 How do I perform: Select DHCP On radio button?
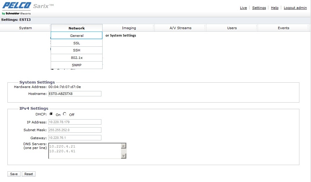click(51, 114)
